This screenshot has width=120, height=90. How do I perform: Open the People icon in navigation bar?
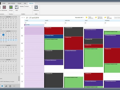[x=6, y=86]
